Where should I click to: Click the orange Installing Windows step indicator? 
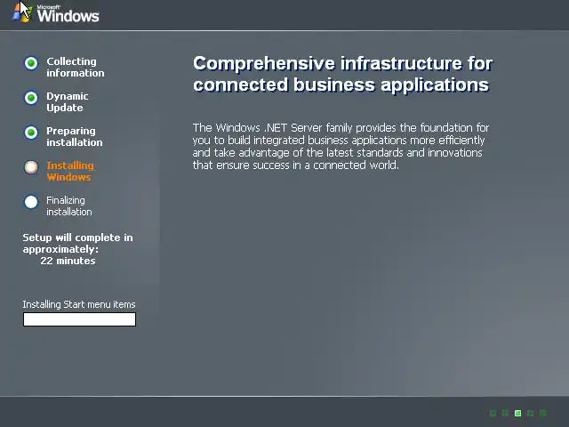(x=31, y=167)
